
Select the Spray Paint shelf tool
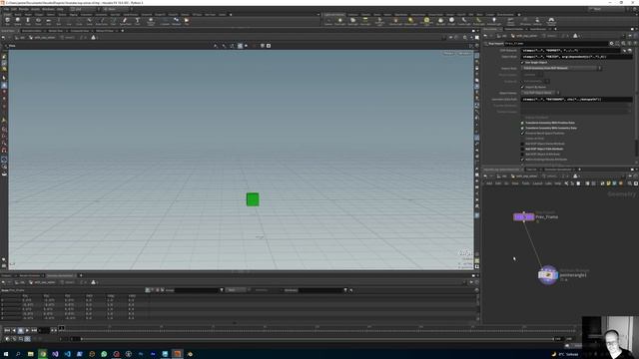pyautogui.click(x=125, y=21)
